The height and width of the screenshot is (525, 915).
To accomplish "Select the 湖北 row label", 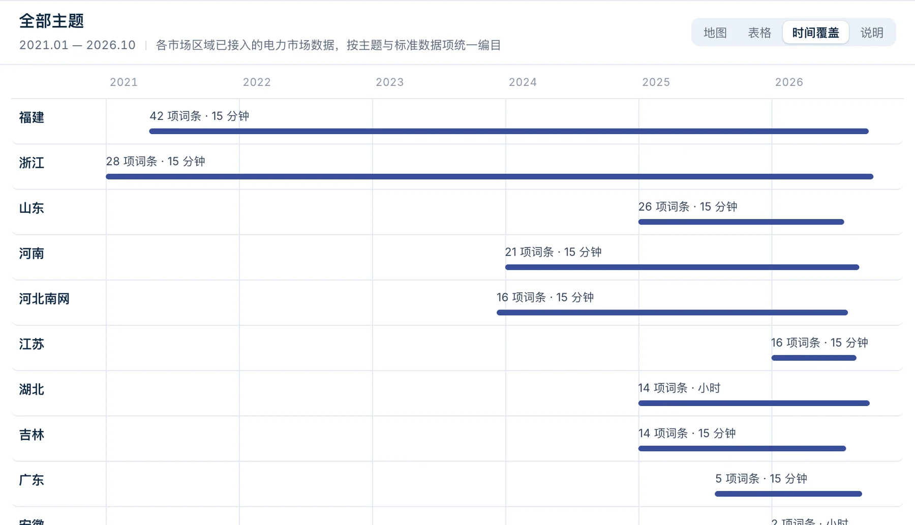I will pyautogui.click(x=32, y=389).
